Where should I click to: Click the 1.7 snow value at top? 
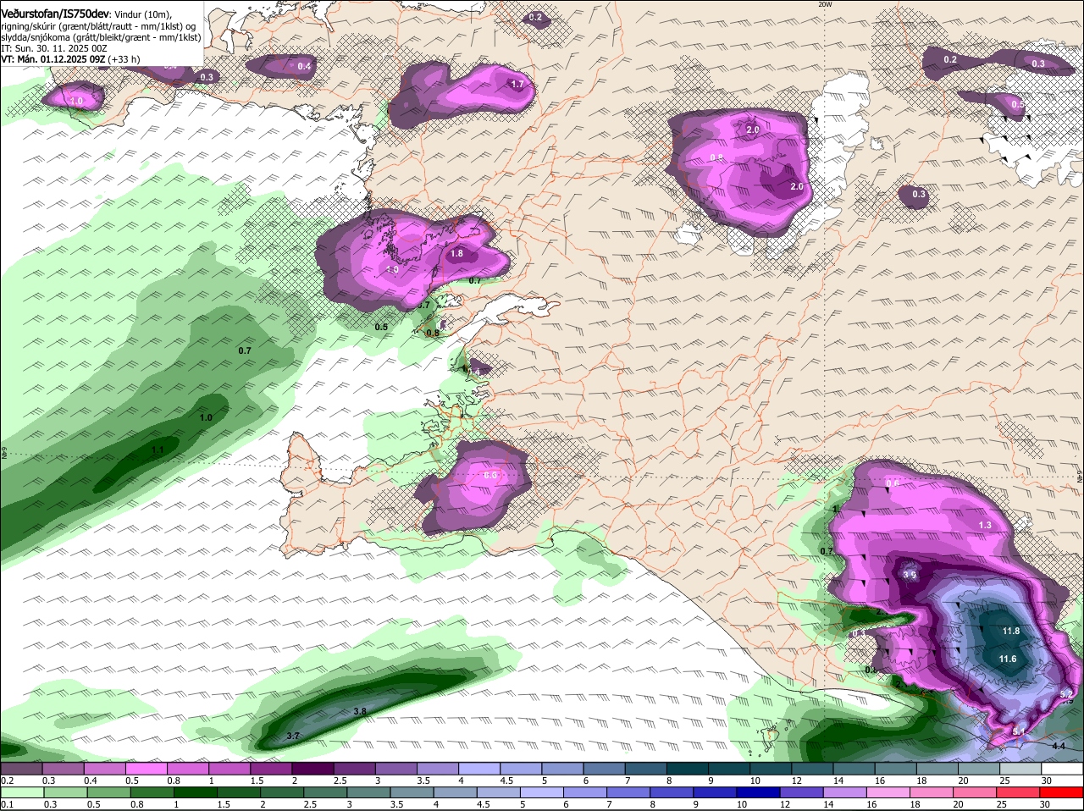(x=517, y=85)
